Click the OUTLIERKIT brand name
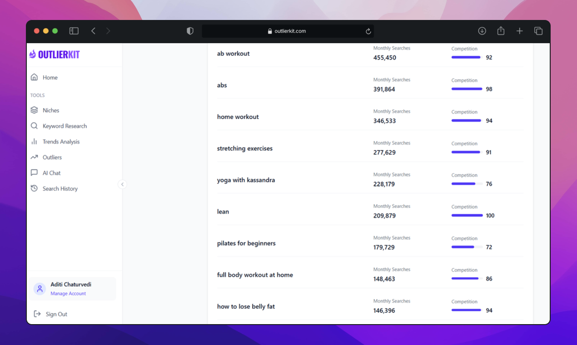577x345 pixels. coord(59,54)
